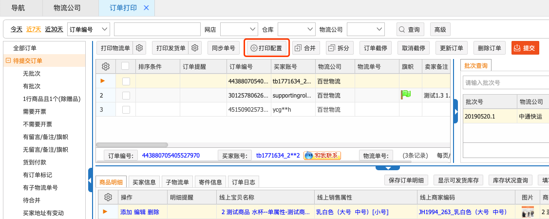Click the 查询 search button
The height and width of the screenshot is (219, 549).
coord(410,29)
